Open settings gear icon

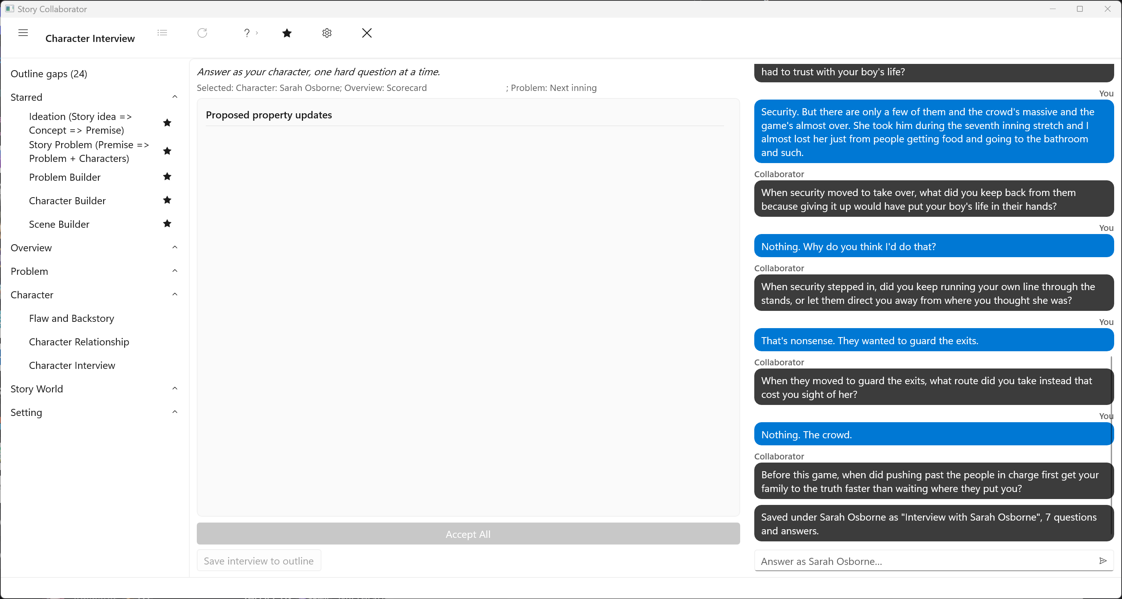click(x=327, y=33)
